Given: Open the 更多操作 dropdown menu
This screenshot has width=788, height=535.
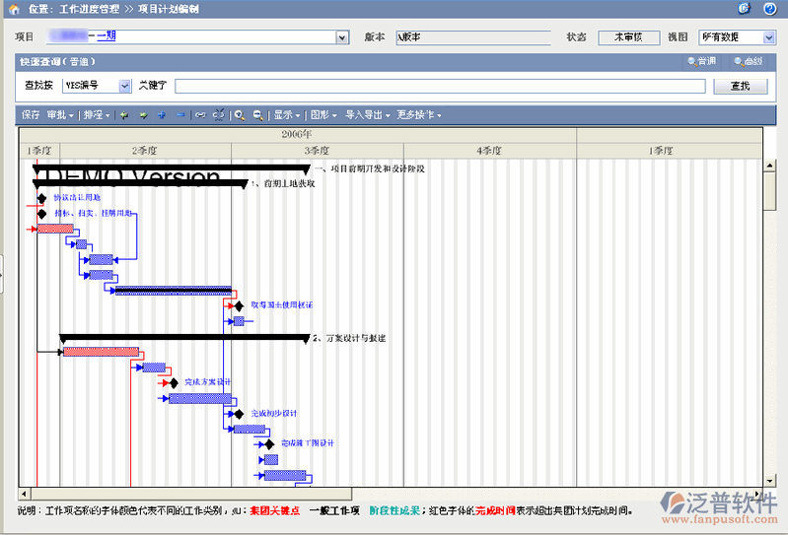Looking at the screenshot, I should tap(418, 115).
